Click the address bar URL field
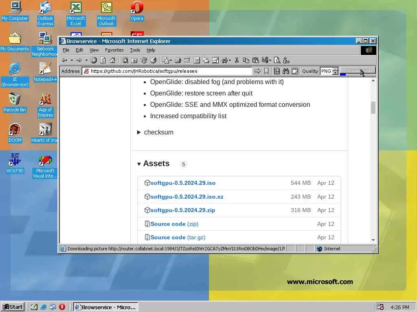Screen dimensions: 417x312 pos(167,71)
